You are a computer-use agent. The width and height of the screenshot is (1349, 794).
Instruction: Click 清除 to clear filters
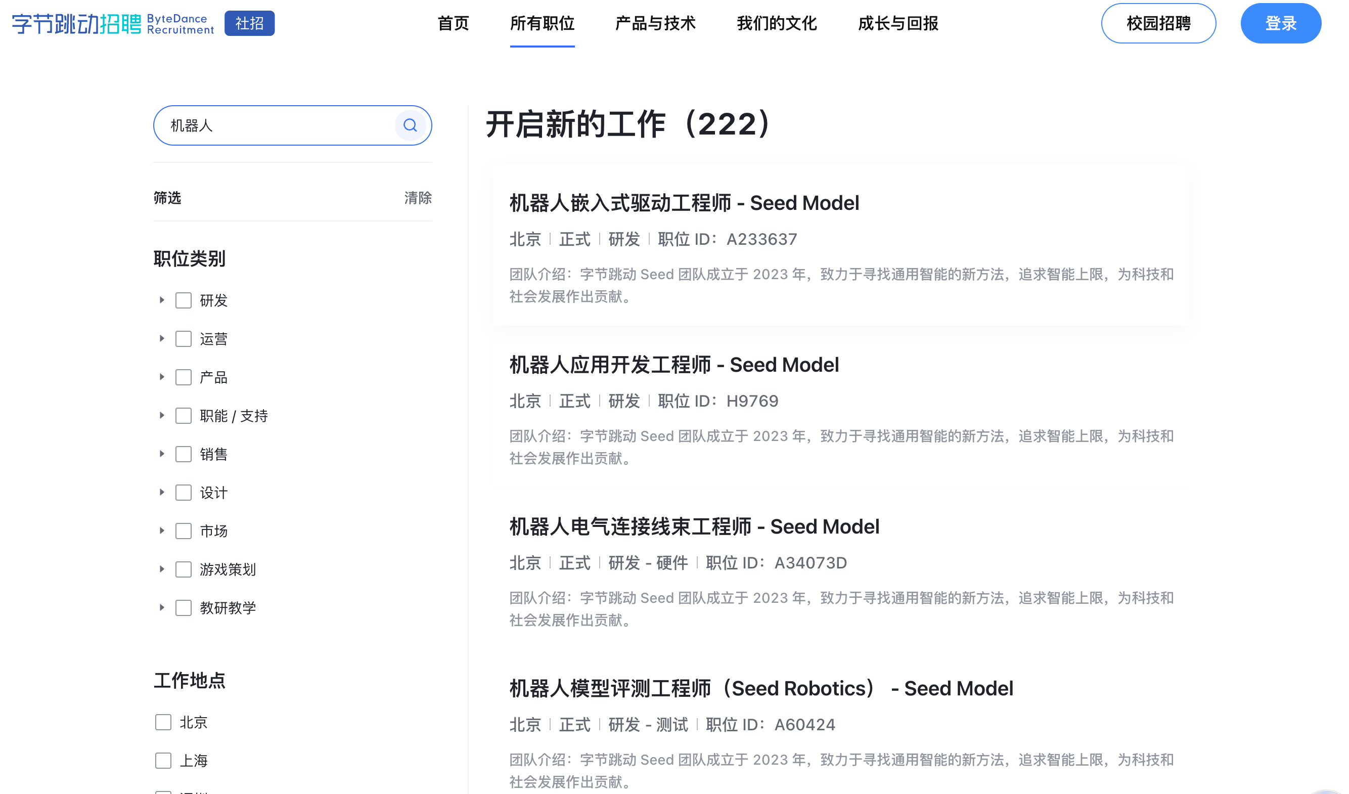point(418,198)
